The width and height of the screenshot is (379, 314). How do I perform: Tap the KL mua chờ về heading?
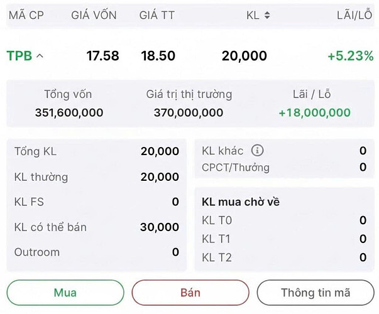241,202
